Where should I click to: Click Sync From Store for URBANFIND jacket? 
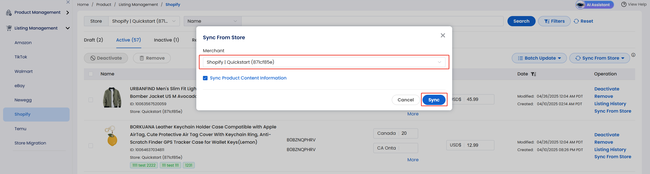pos(613,111)
